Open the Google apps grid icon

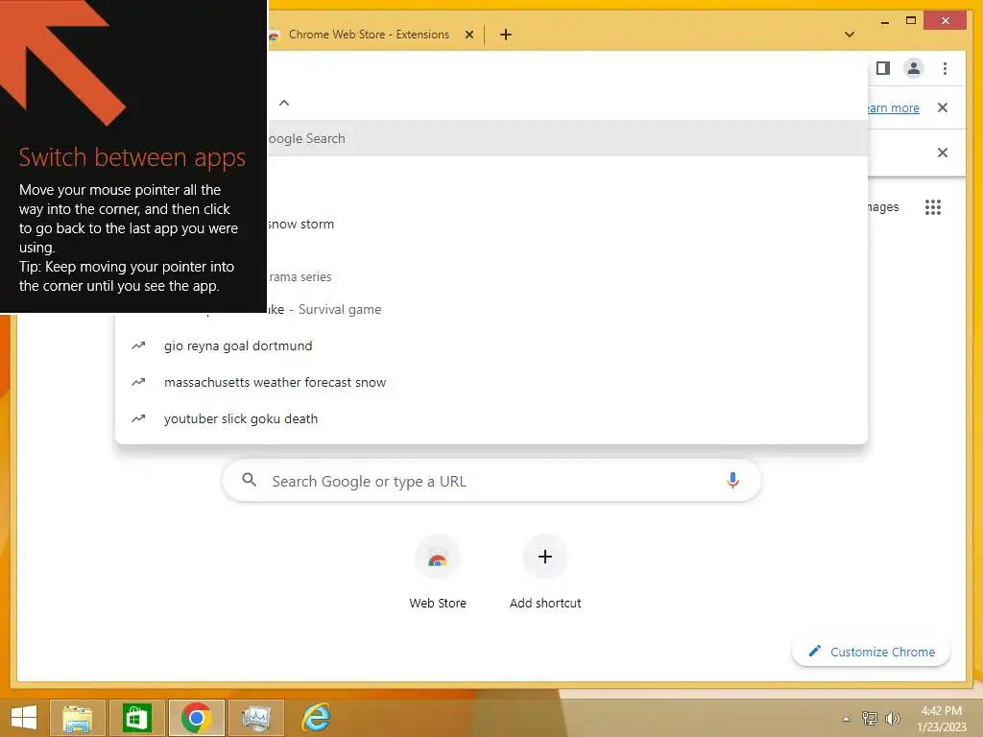(933, 207)
